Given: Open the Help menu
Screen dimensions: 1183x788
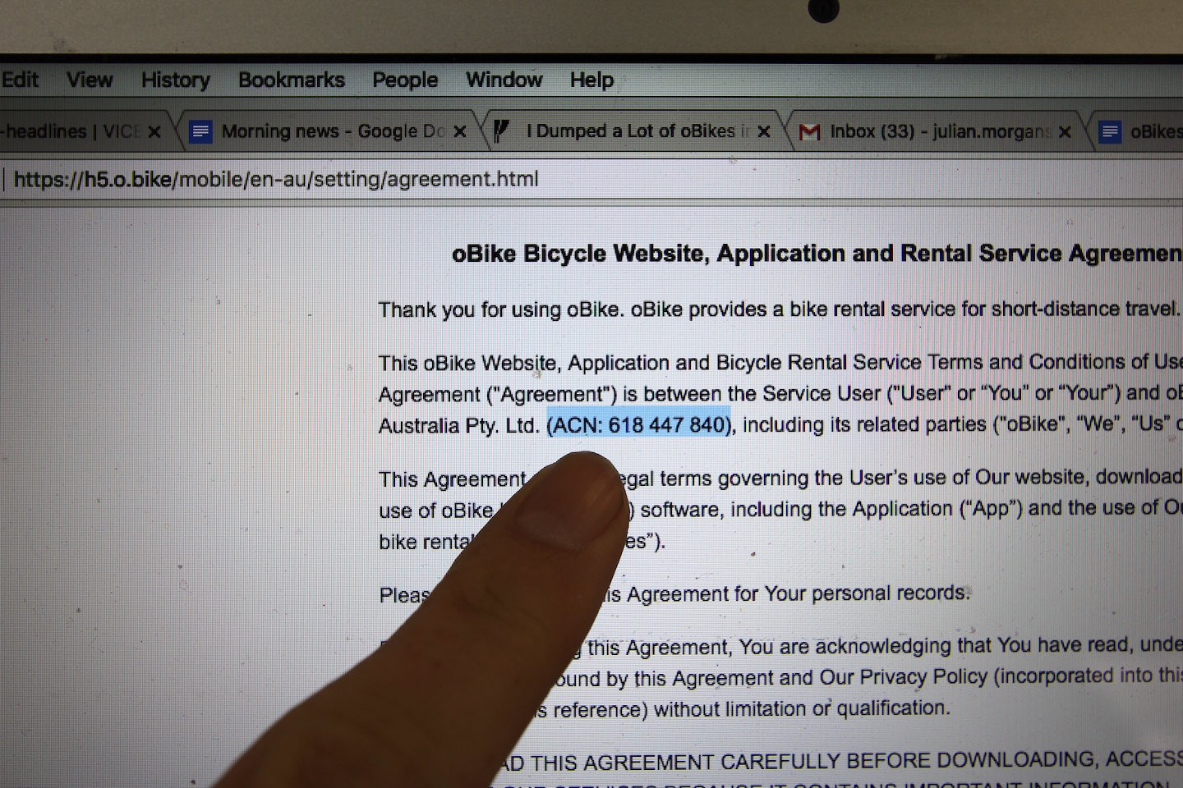Looking at the screenshot, I should click(x=591, y=80).
